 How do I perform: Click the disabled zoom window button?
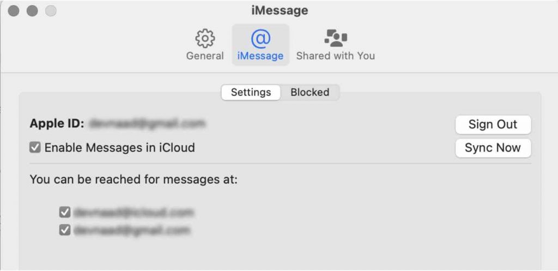(x=51, y=11)
